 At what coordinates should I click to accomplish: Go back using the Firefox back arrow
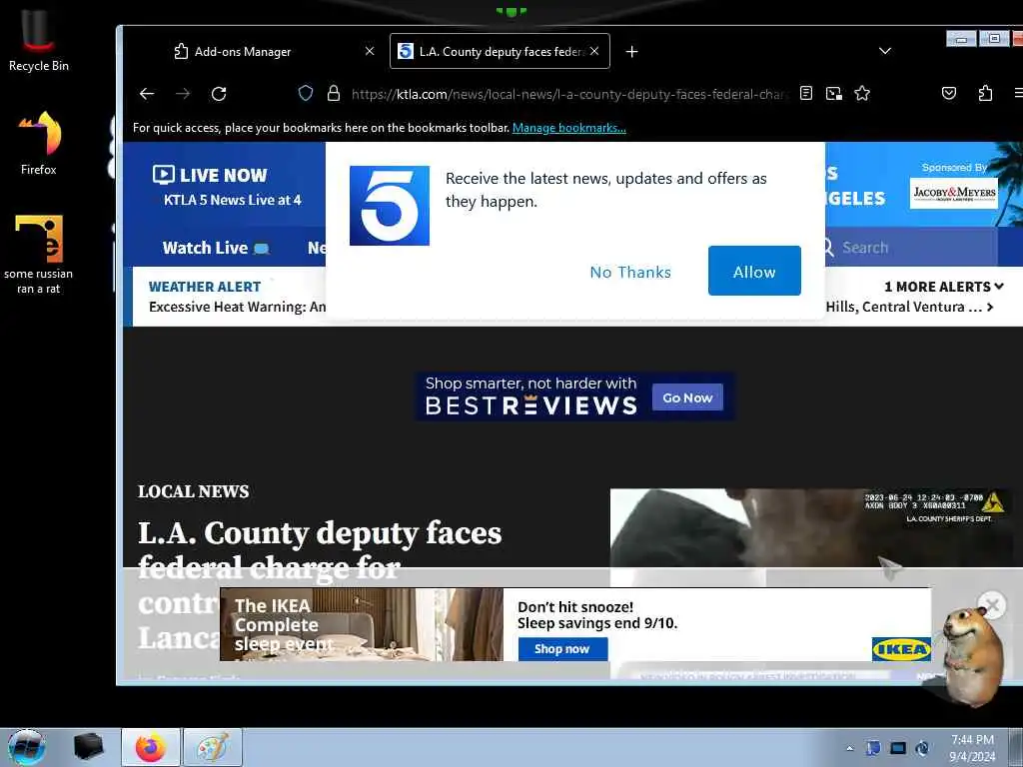(x=147, y=94)
